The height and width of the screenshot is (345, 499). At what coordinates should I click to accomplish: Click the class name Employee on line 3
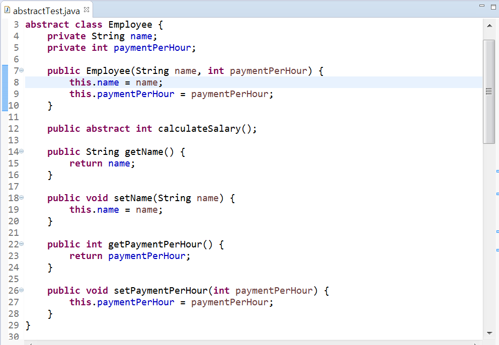[130, 25]
